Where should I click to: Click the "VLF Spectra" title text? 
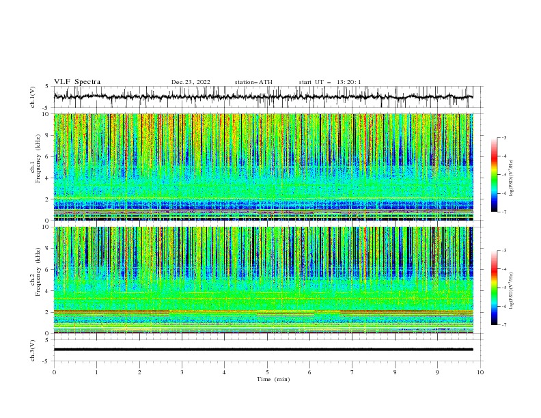77,82
